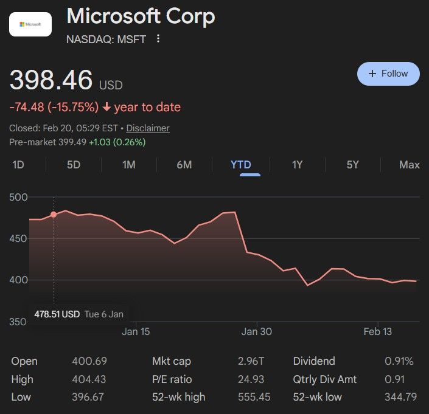Click the 398.46 USD price value
Image resolution: width=429 pixels, height=414 pixels.
tap(51, 81)
